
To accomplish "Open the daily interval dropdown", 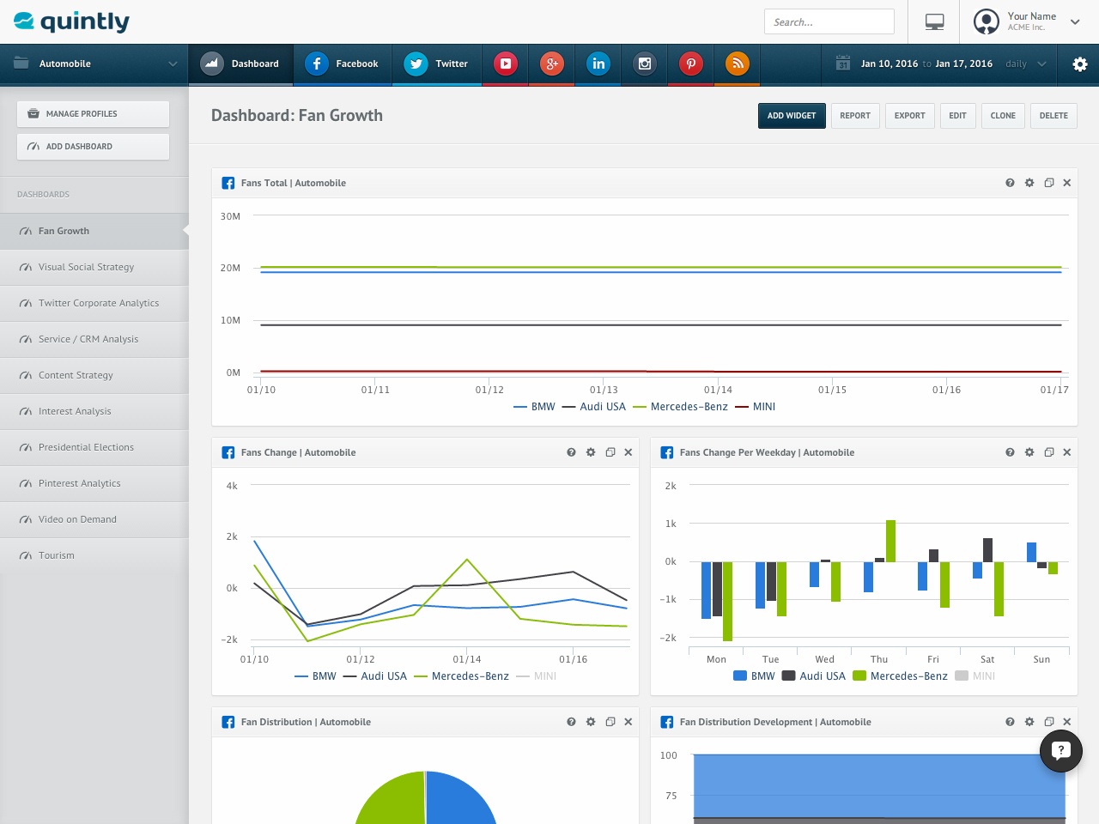I will click(1027, 64).
